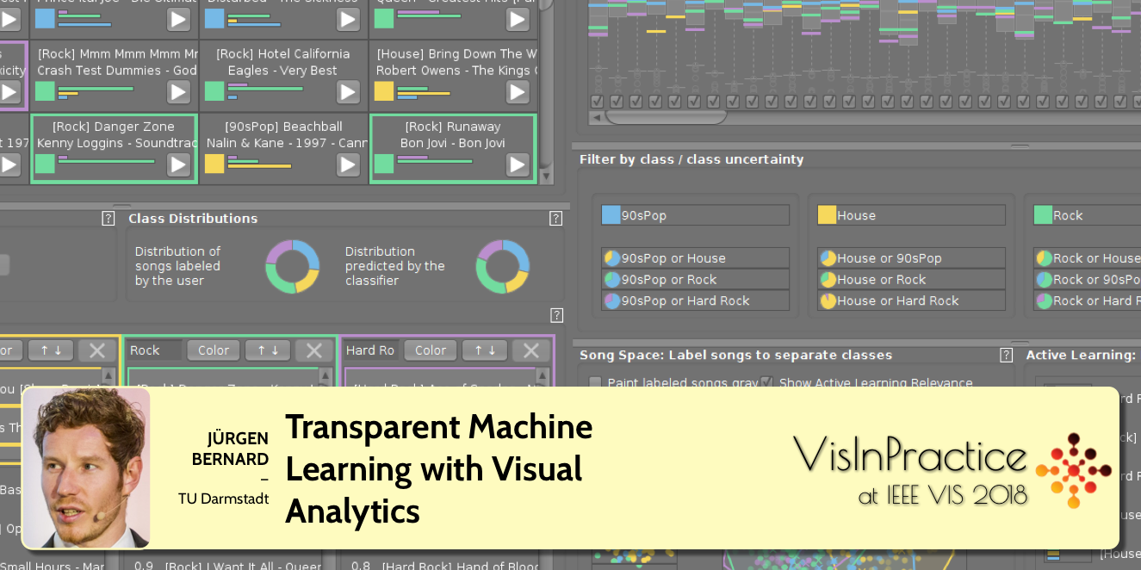Image resolution: width=1141 pixels, height=570 pixels.
Task: Remove the Rock class column with X
Action: (x=314, y=350)
